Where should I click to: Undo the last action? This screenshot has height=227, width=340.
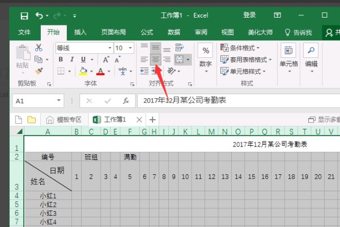[x=39, y=16]
